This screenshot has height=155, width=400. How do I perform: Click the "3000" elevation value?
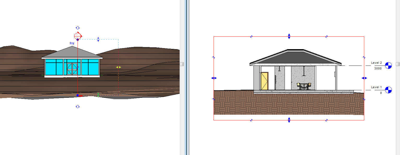point(378,68)
